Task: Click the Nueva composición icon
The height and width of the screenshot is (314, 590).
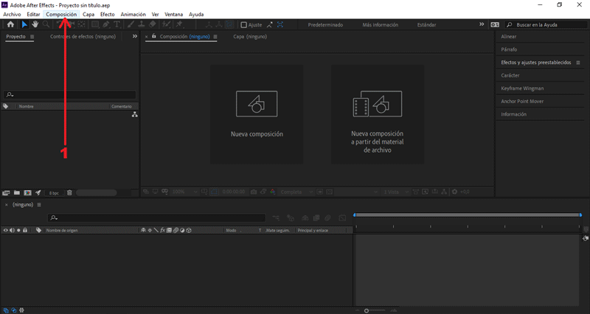Action: [x=256, y=104]
